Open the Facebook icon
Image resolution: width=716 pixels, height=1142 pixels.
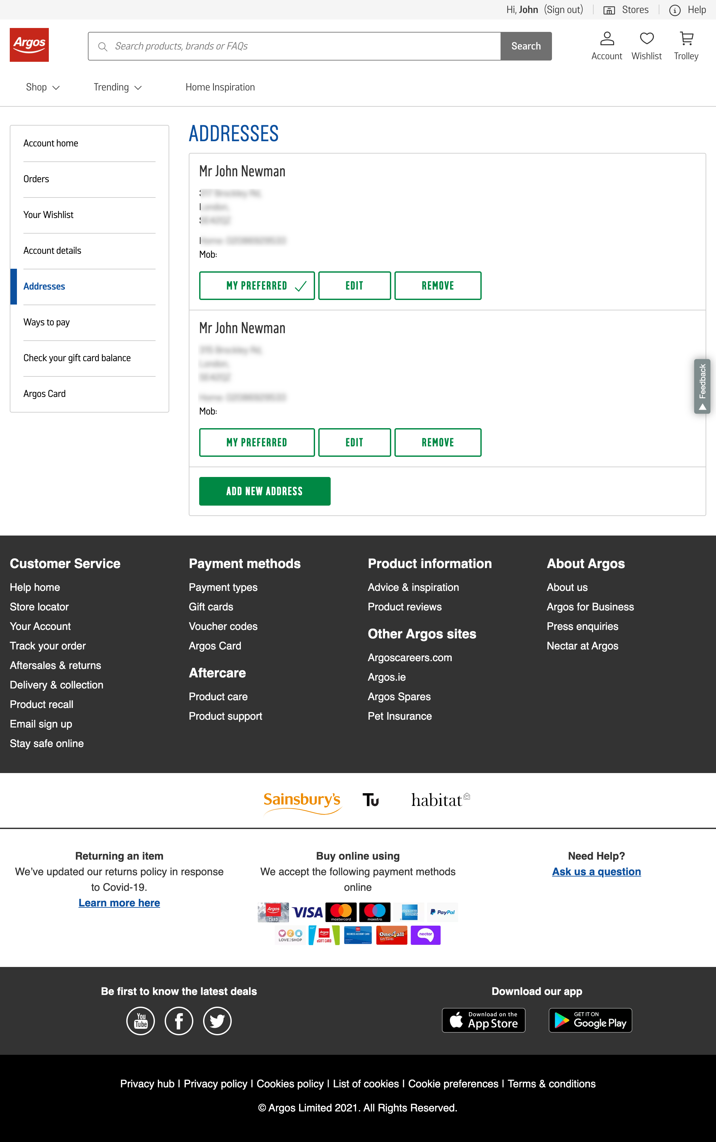tap(179, 1021)
